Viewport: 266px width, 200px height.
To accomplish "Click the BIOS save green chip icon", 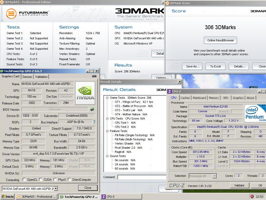I will point(92,109).
